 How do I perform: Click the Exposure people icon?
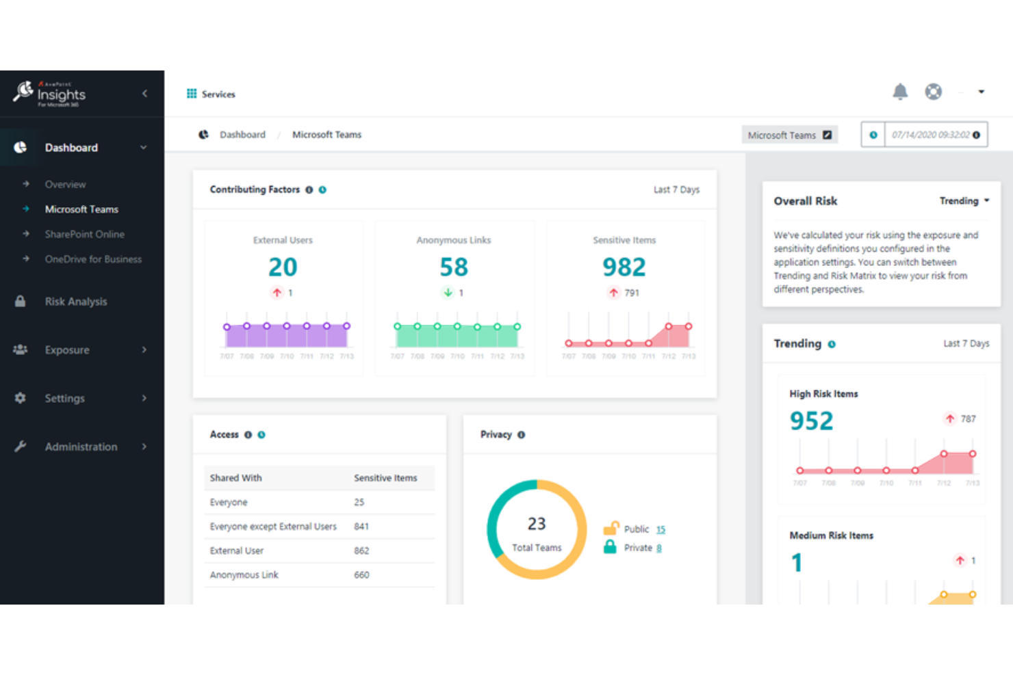coord(21,349)
